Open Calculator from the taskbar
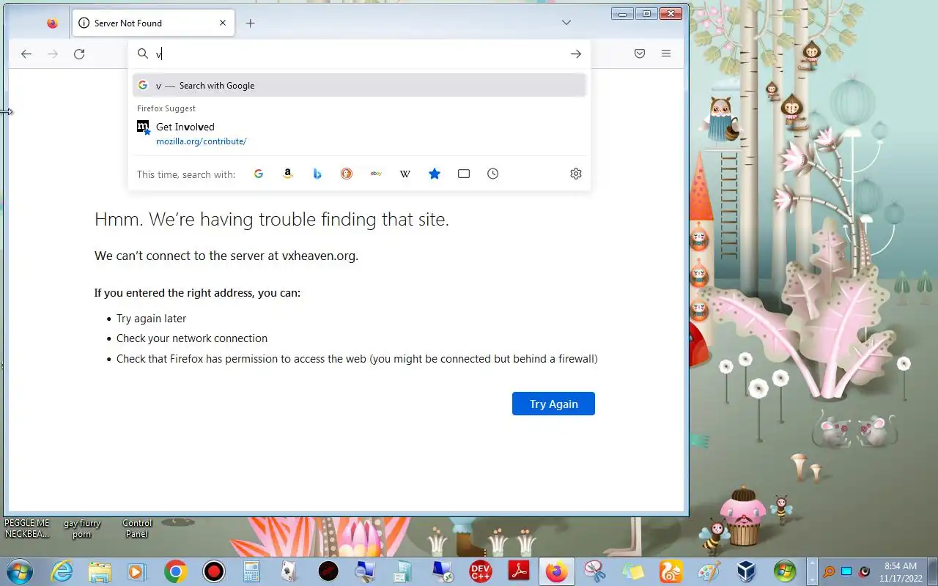Screen dimensions: 938x586 pos(252,571)
